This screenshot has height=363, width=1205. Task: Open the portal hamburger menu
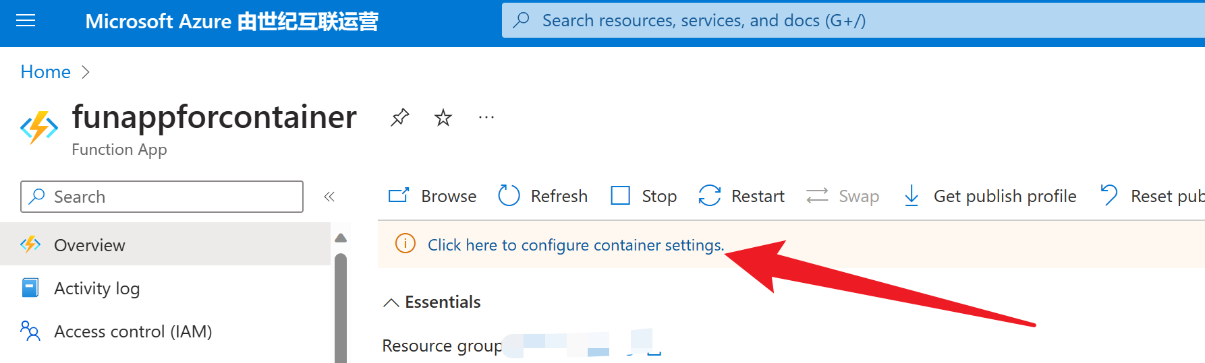pos(26,21)
